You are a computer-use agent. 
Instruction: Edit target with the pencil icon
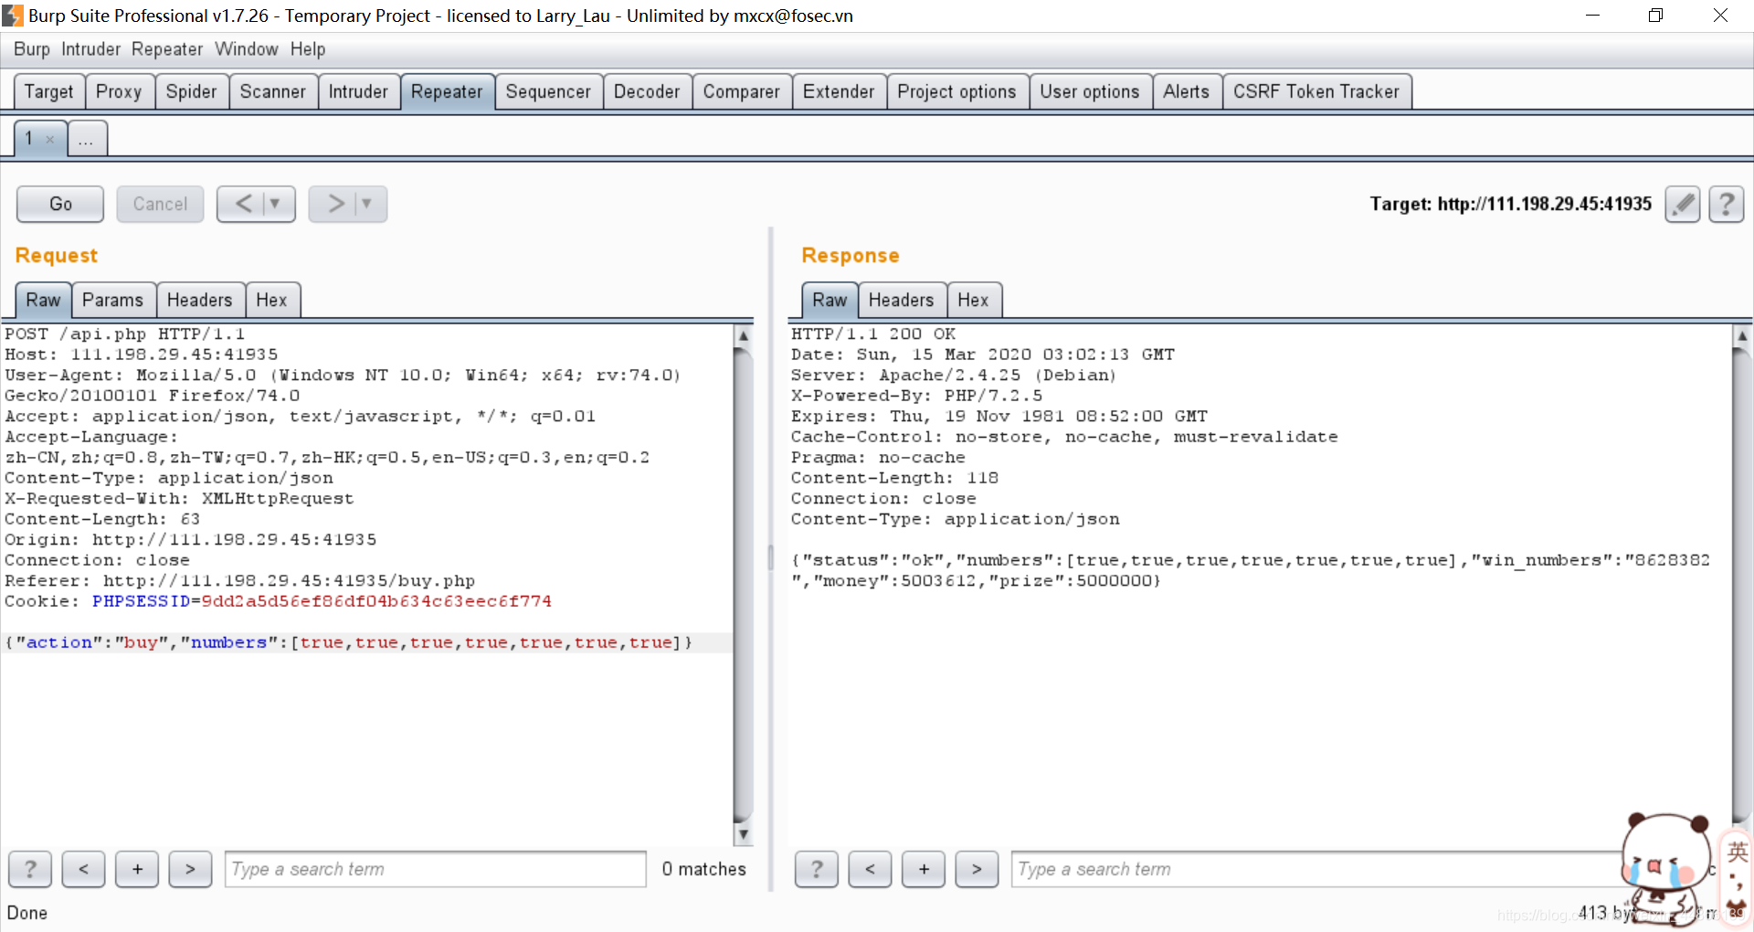pyautogui.click(x=1682, y=204)
